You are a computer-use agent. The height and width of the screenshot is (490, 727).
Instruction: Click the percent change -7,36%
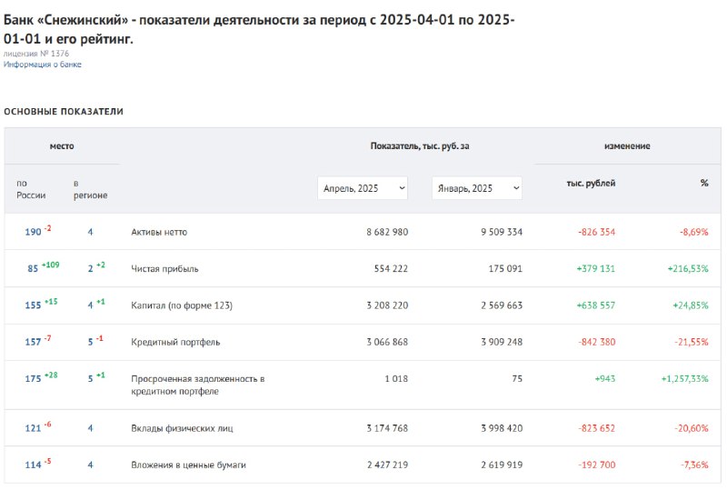coord(694,465)
